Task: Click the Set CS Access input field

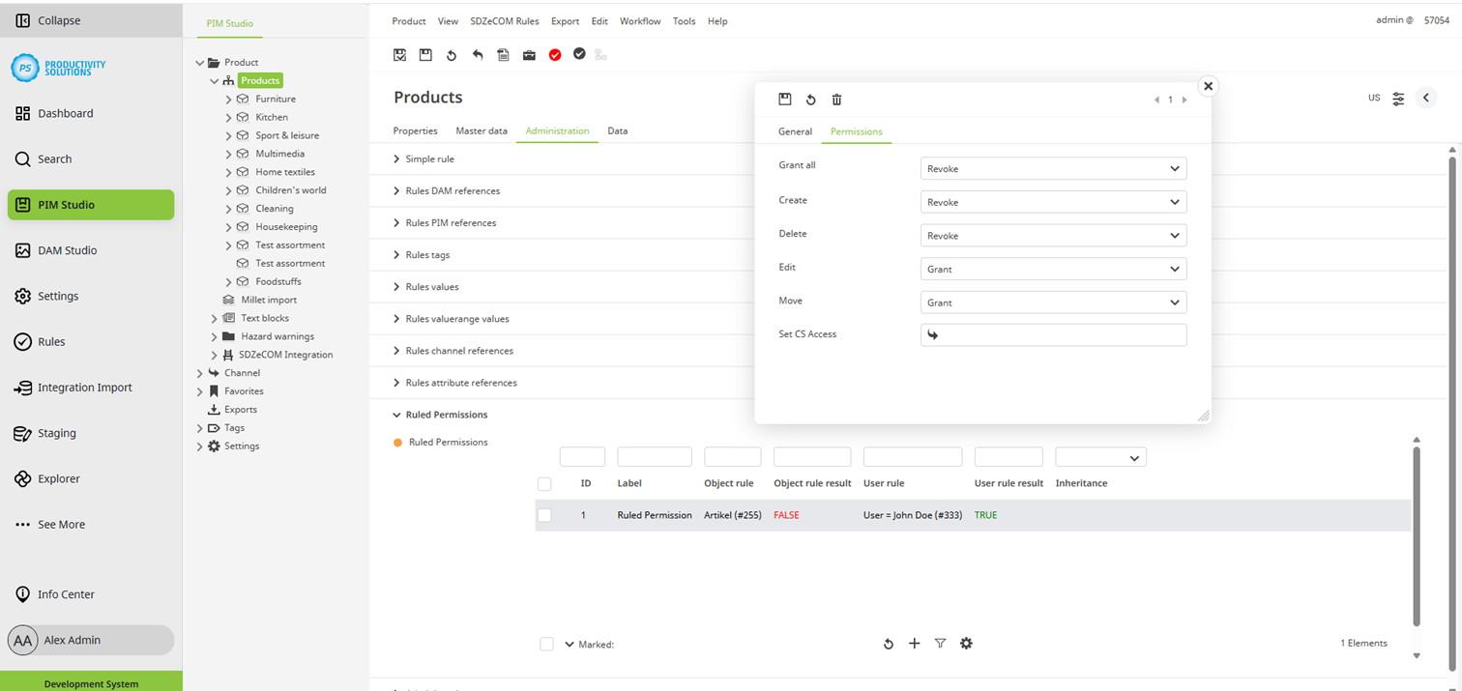Action: point(1053,335)
